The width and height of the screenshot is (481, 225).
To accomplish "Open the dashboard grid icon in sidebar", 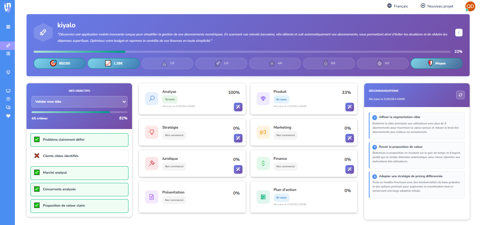I will pos(8,27).
